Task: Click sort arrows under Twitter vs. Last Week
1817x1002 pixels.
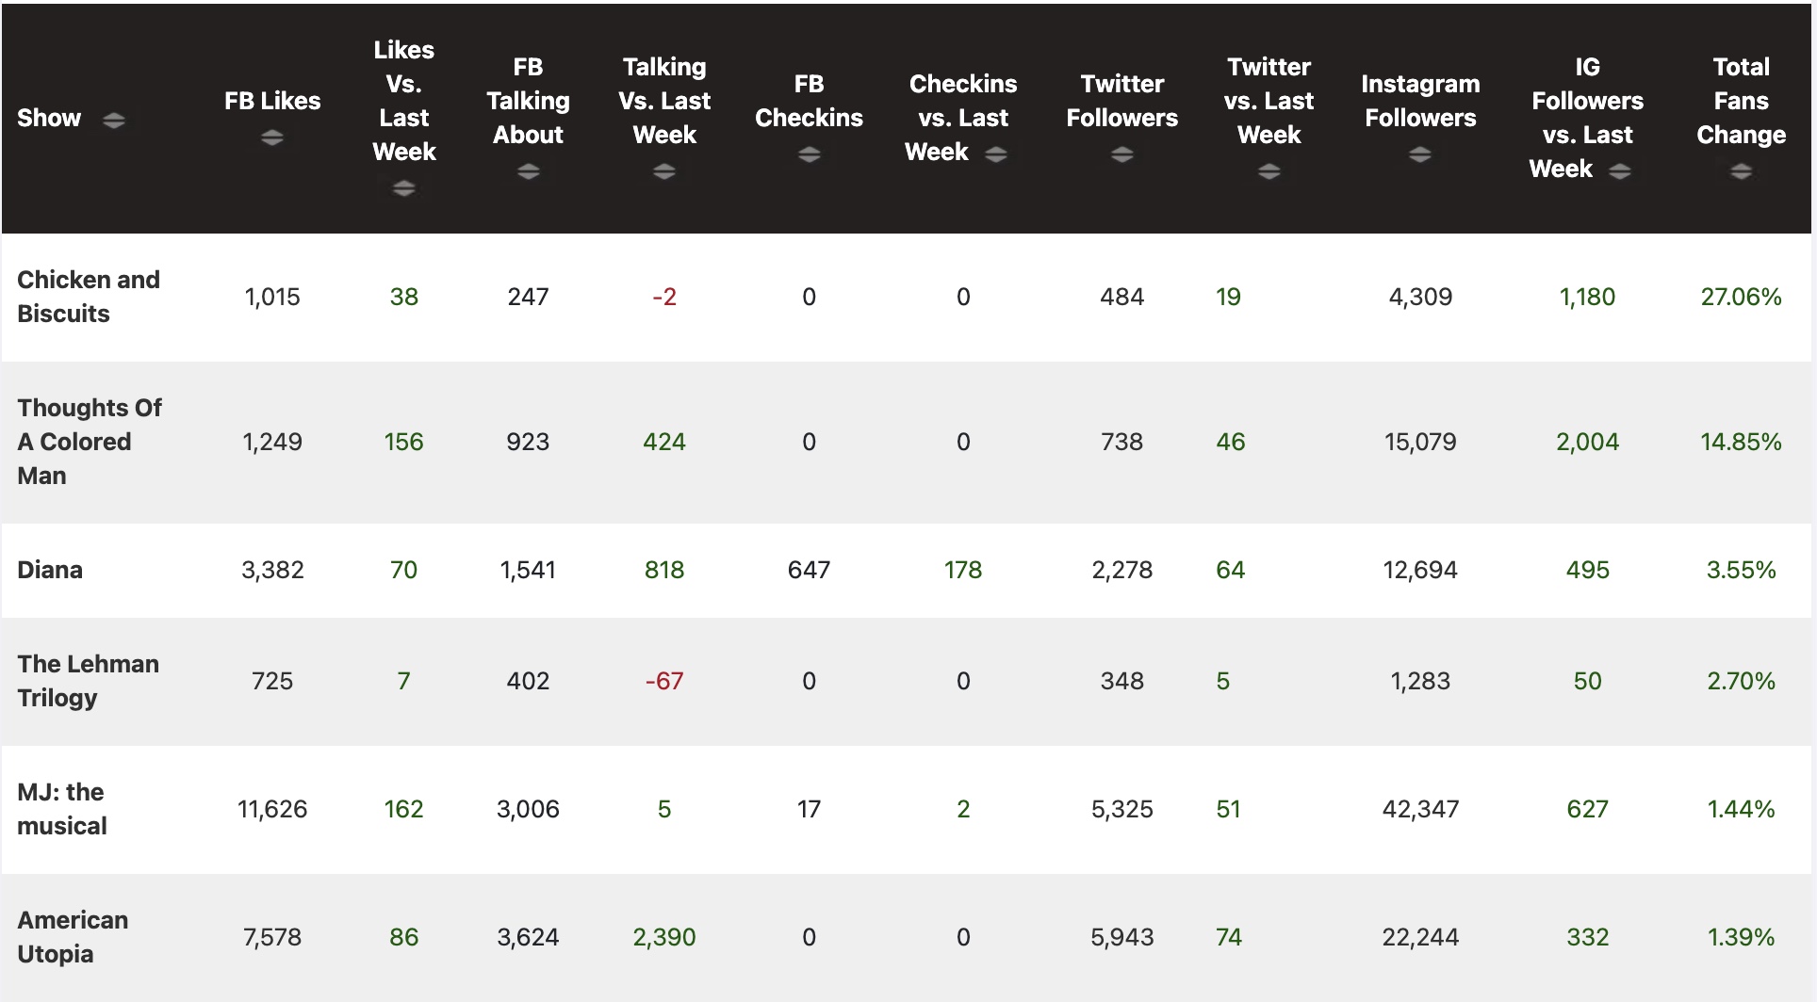Action: [1269, 171]
